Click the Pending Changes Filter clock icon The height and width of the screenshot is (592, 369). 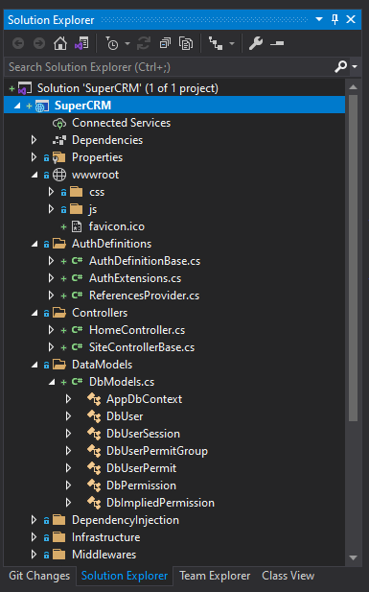click(112, 43)
